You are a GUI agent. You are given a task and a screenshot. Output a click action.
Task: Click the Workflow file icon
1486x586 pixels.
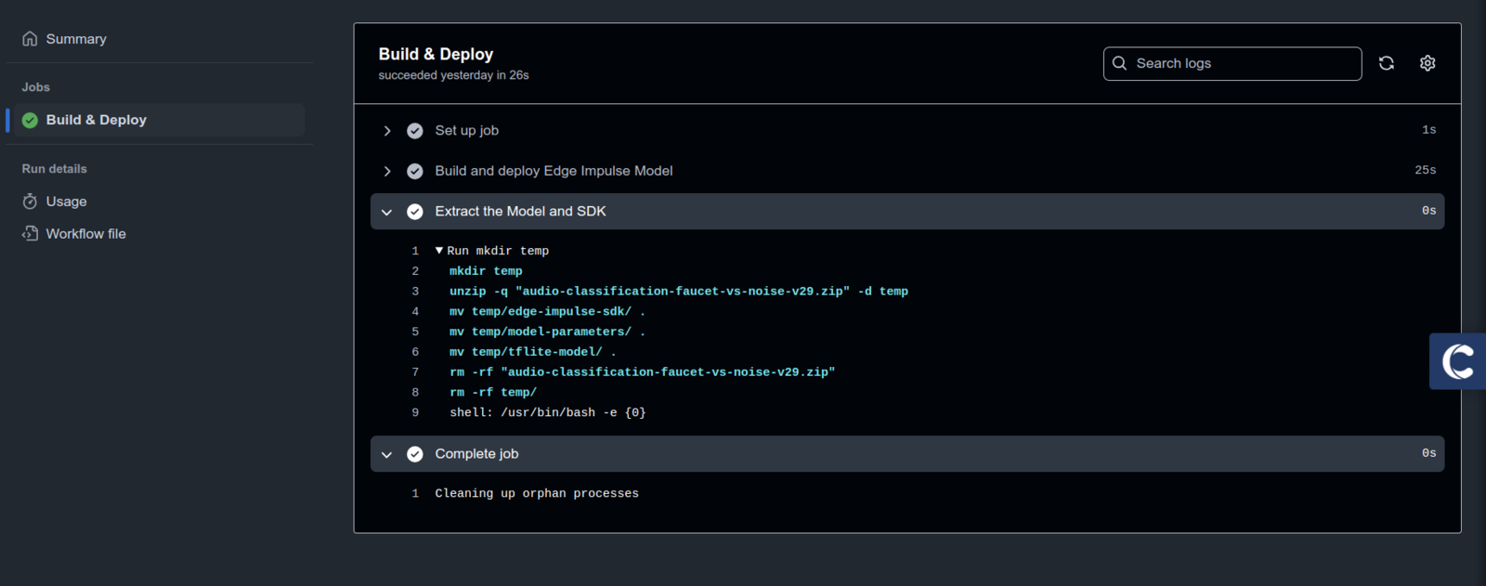tap(30, 234)
